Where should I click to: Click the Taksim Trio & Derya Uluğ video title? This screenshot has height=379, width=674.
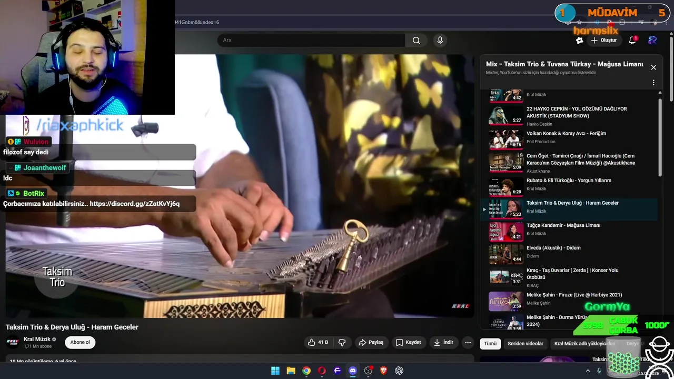[x=72, y=327]
